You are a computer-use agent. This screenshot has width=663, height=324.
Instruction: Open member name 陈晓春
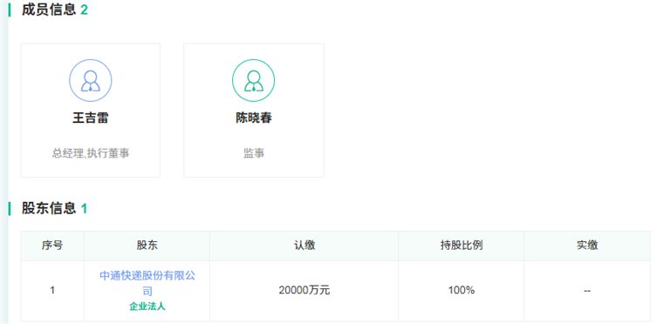[254, 118]
